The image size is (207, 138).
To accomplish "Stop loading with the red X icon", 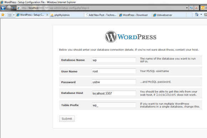I will (x=196, y=8).
